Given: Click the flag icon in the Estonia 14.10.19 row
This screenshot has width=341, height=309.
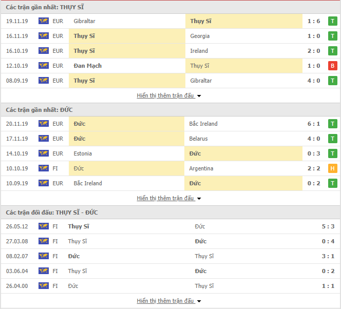Looking at the screenshot, I should [44, 153].
